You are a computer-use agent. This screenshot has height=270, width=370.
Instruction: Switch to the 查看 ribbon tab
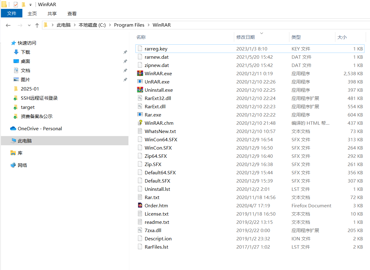coord(72,13)
